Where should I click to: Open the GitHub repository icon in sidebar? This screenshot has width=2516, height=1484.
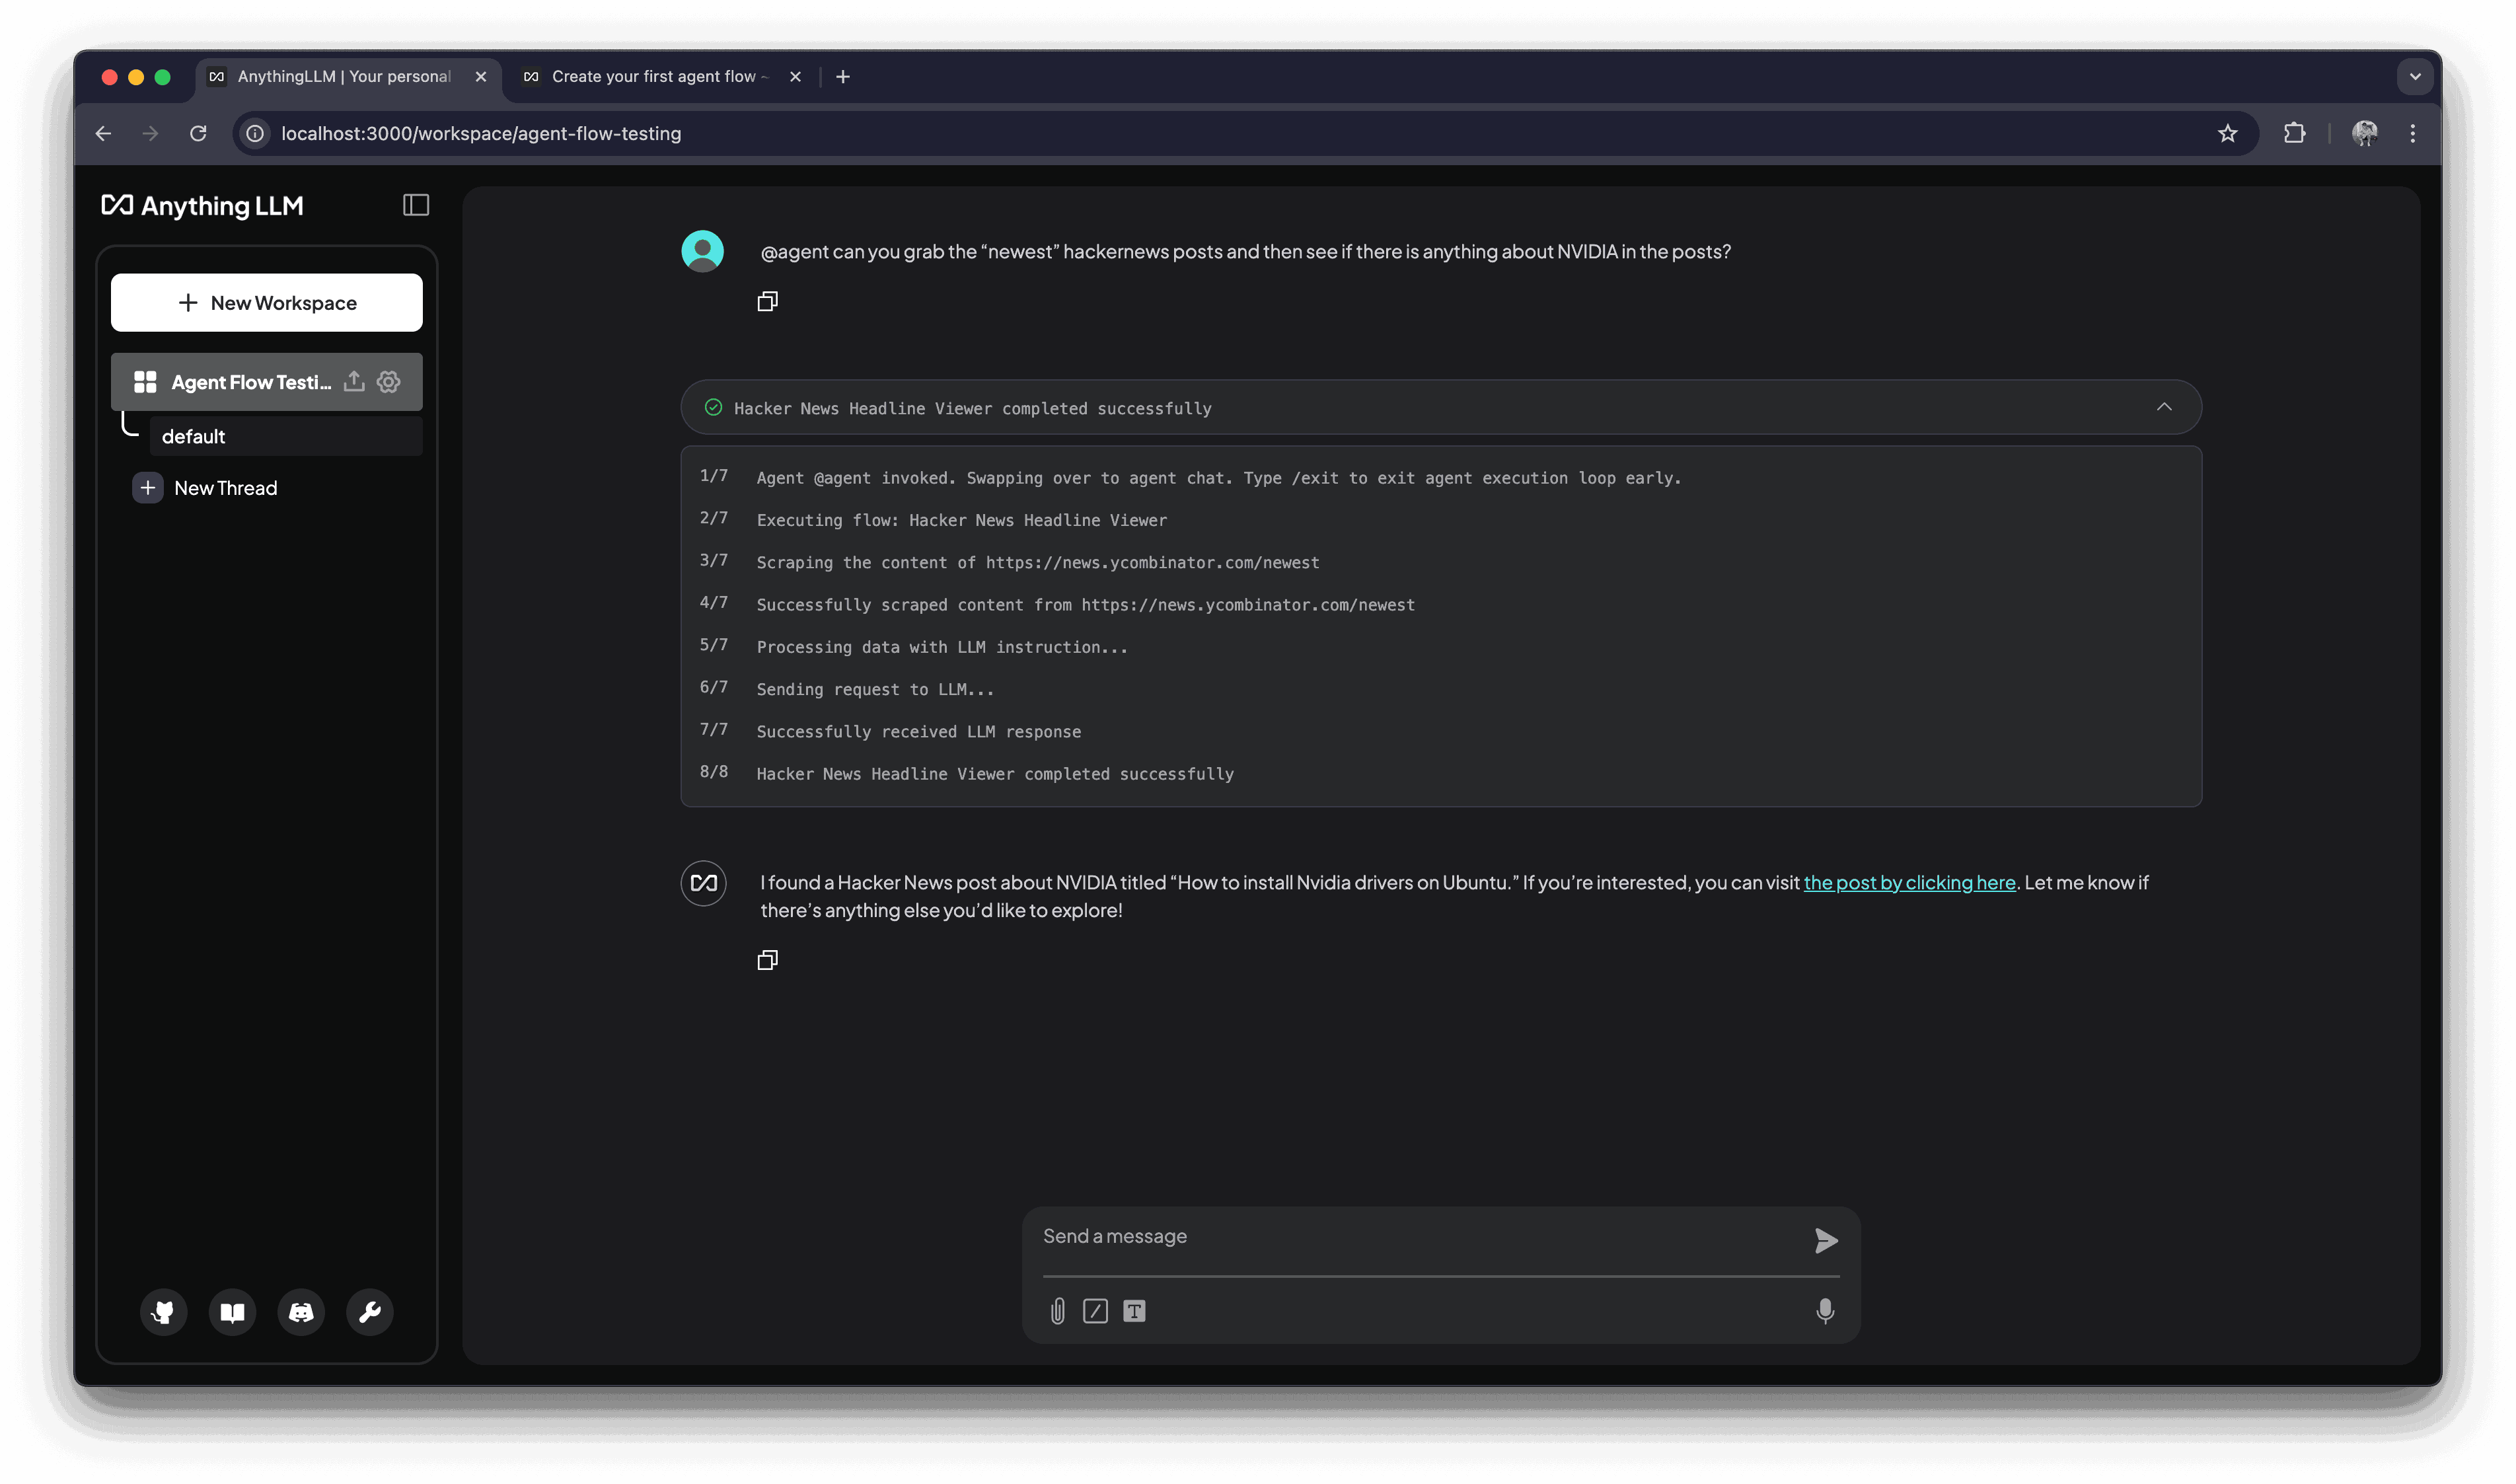tap(163, 1312)
